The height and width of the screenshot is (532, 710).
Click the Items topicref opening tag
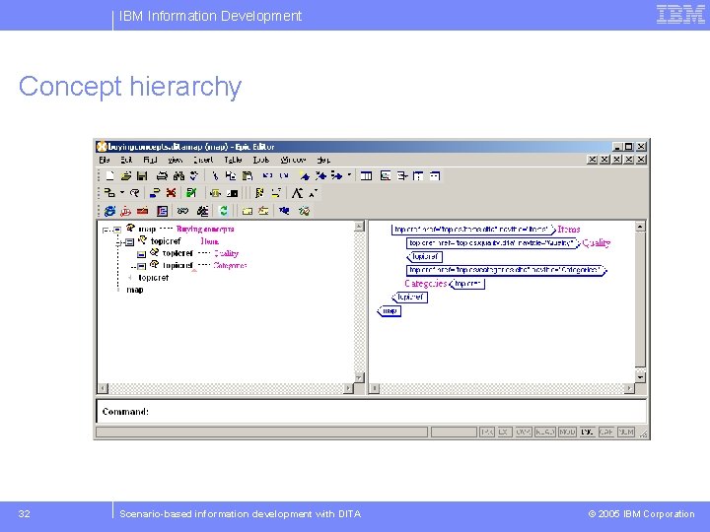coord(472,230)
